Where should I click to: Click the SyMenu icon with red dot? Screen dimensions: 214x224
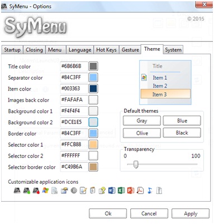click(36, 190)
